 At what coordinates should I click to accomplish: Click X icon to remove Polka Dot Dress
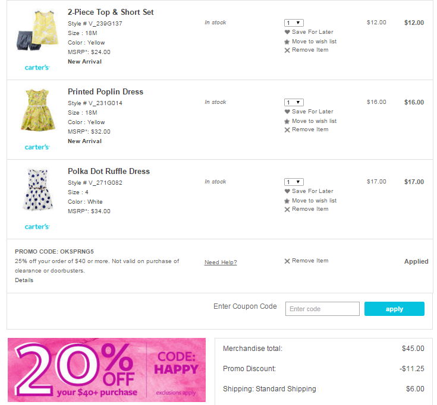pyautogui.click(x=287, y=209)
